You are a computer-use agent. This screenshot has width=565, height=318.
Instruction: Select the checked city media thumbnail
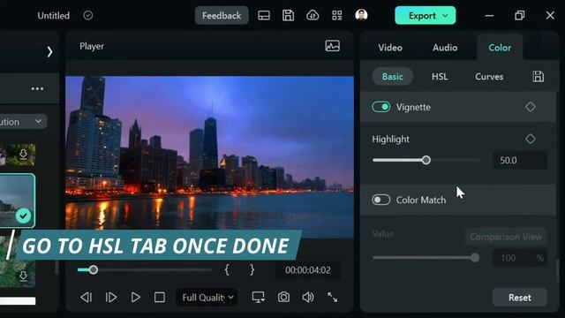pyautogui.click(x=18, y=201)
